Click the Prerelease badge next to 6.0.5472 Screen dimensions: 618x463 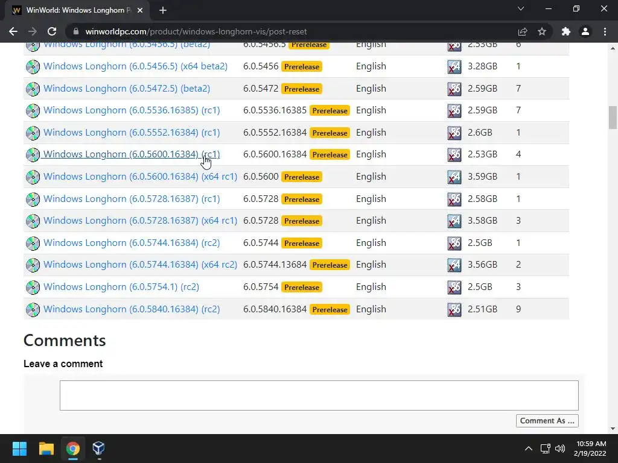(x=302, y=89)
